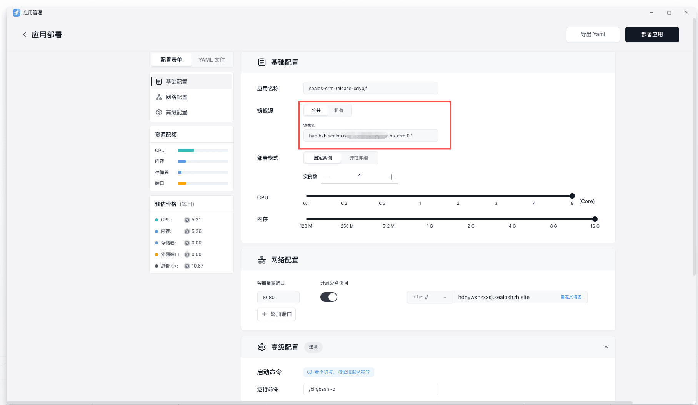This screenshot has width=698, height=405.
Task: Click the horizontal scrollbar at the bottom
Action: point(319,403)
